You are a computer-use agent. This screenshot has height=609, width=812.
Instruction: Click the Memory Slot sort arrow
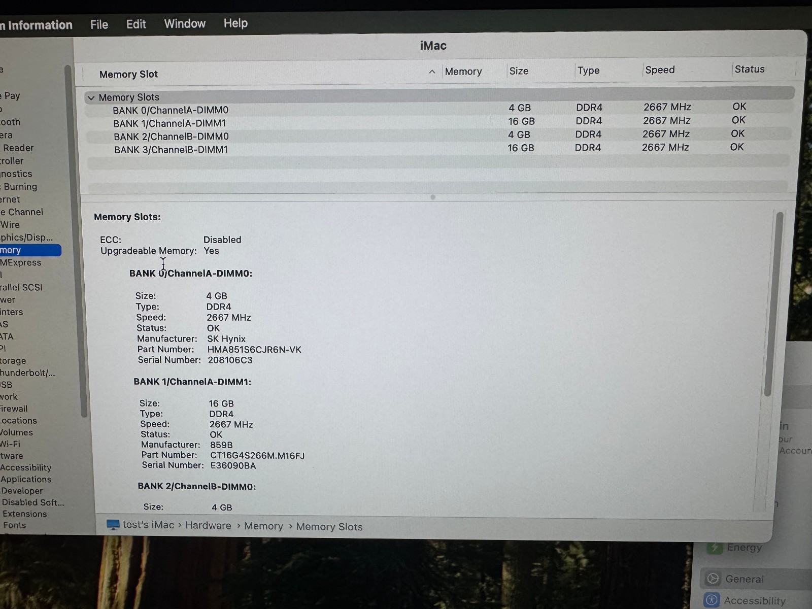tap(432, 72)
